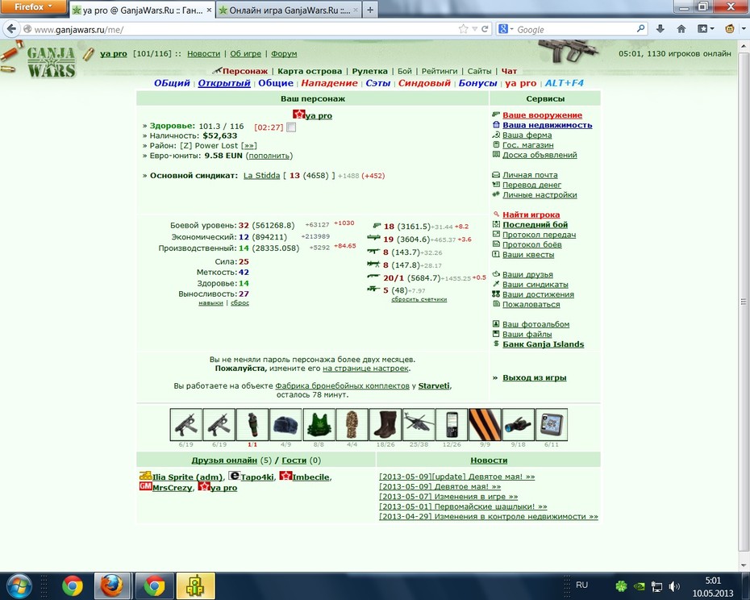The height and width of the screenshot is (600, 750).
Task: Select the camouflage suit item 4/4
Action: click(352, 424)
